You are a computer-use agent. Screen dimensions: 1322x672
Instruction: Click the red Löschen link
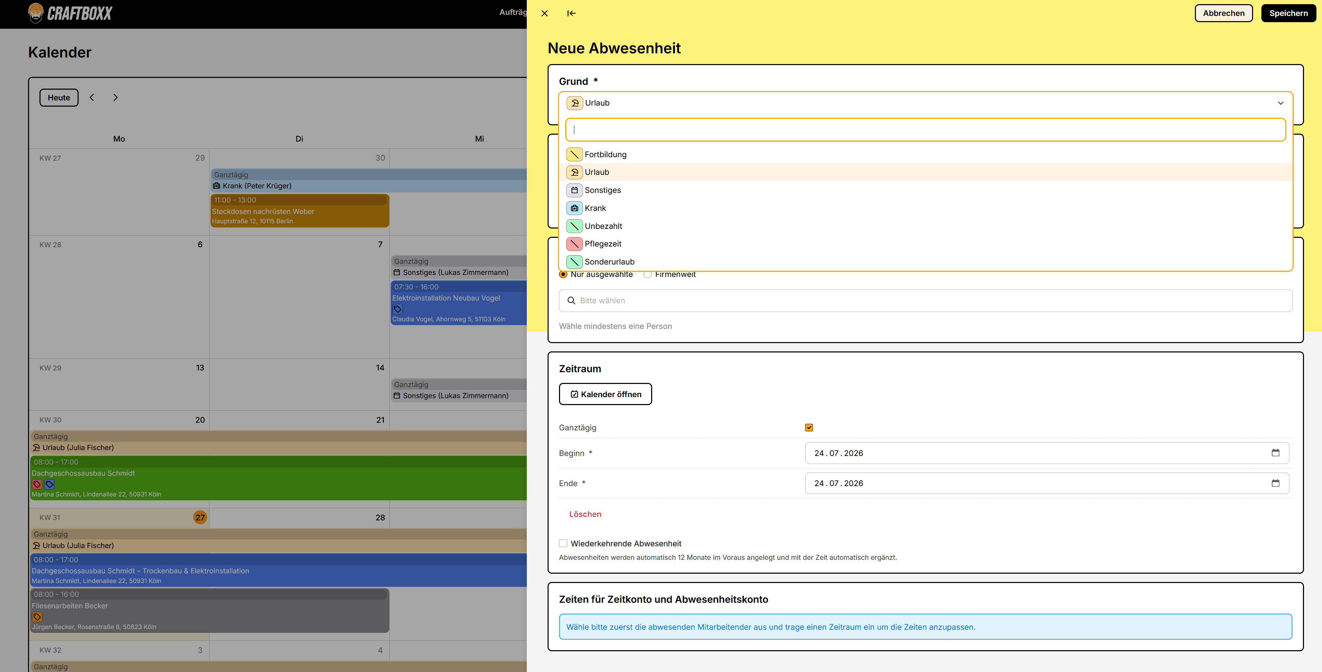click(x=585, y=514)
